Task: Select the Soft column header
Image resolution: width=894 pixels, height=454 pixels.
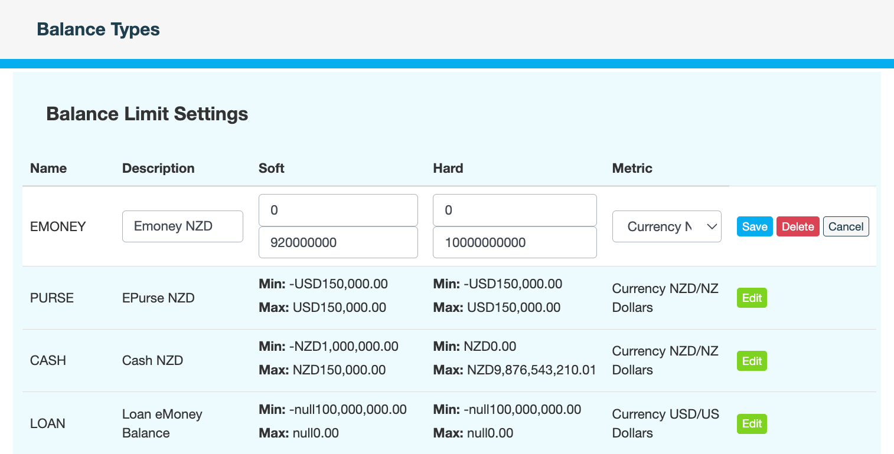Action: [x=272, y=168]
